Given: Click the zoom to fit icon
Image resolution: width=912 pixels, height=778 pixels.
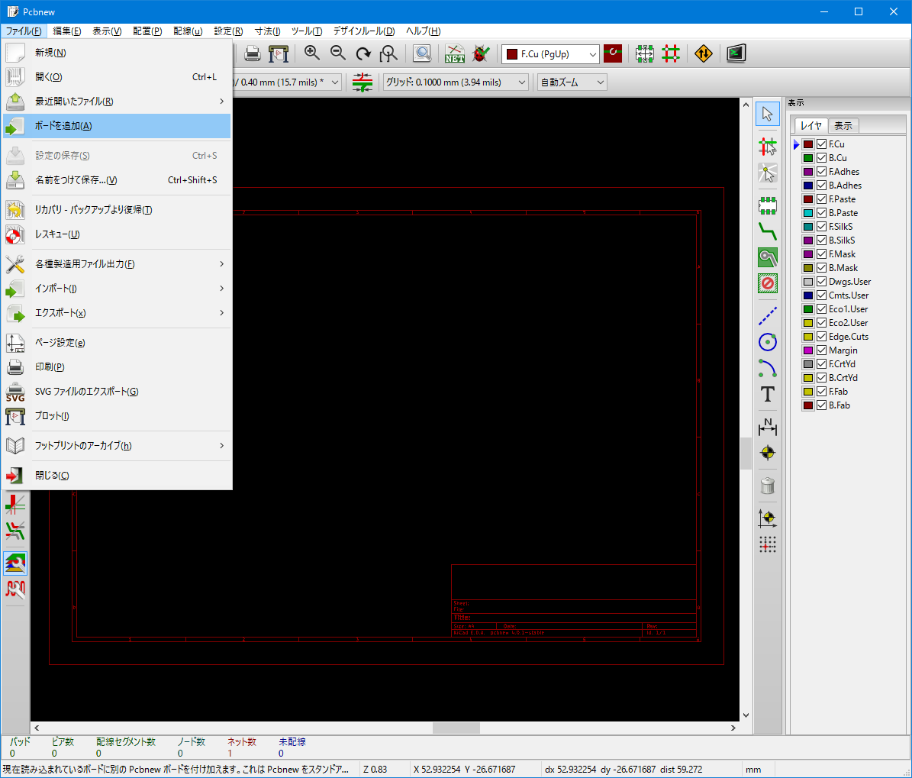Looking at the screenshot, I should pyautogui.click(x=388, y=53).
